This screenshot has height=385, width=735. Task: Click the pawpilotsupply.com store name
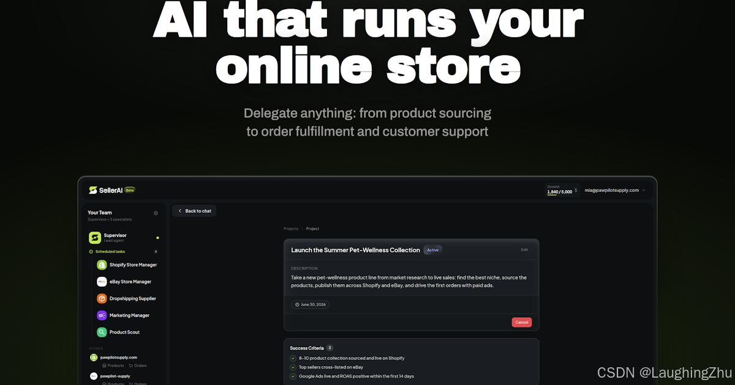(x=119, y=358)
